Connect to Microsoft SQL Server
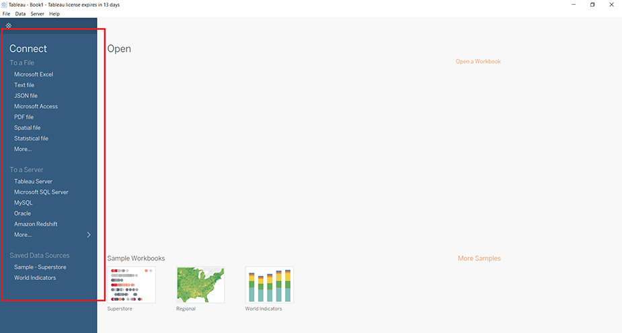 (x=41, y=192)
